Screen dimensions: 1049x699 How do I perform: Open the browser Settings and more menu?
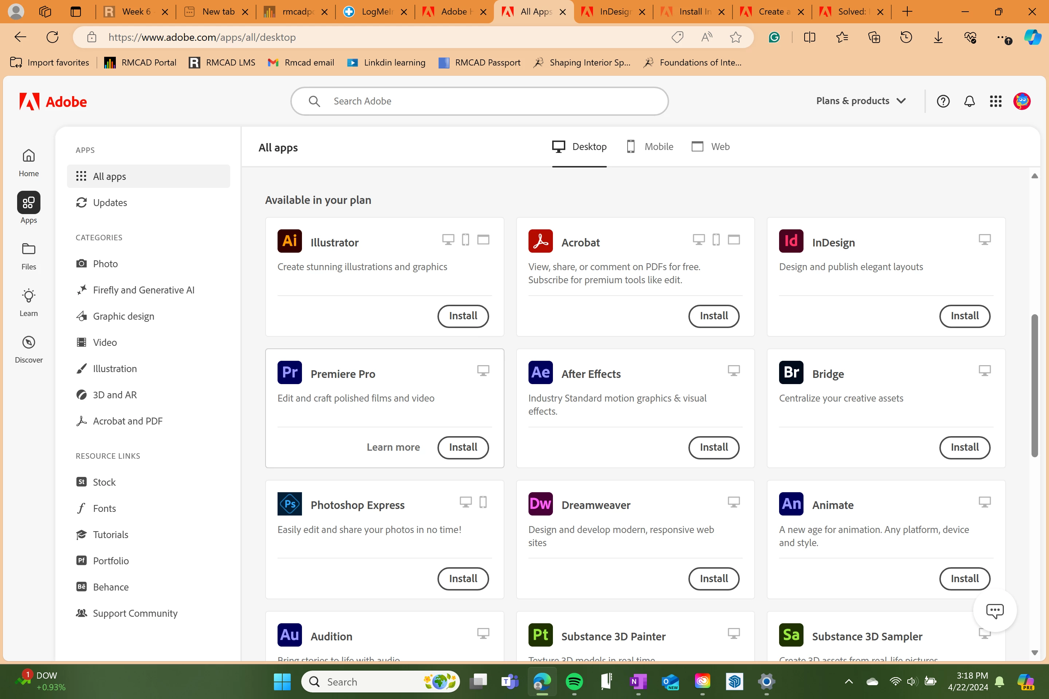[x=1003, y=37]
